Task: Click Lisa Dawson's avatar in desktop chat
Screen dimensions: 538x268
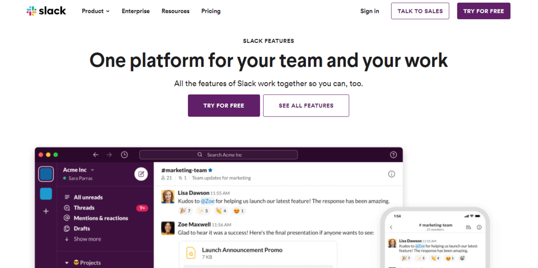Action: [x=168, y=197]
